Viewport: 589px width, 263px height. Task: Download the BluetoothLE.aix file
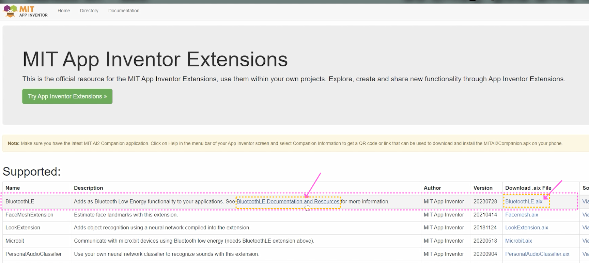(x=524, y=201)
